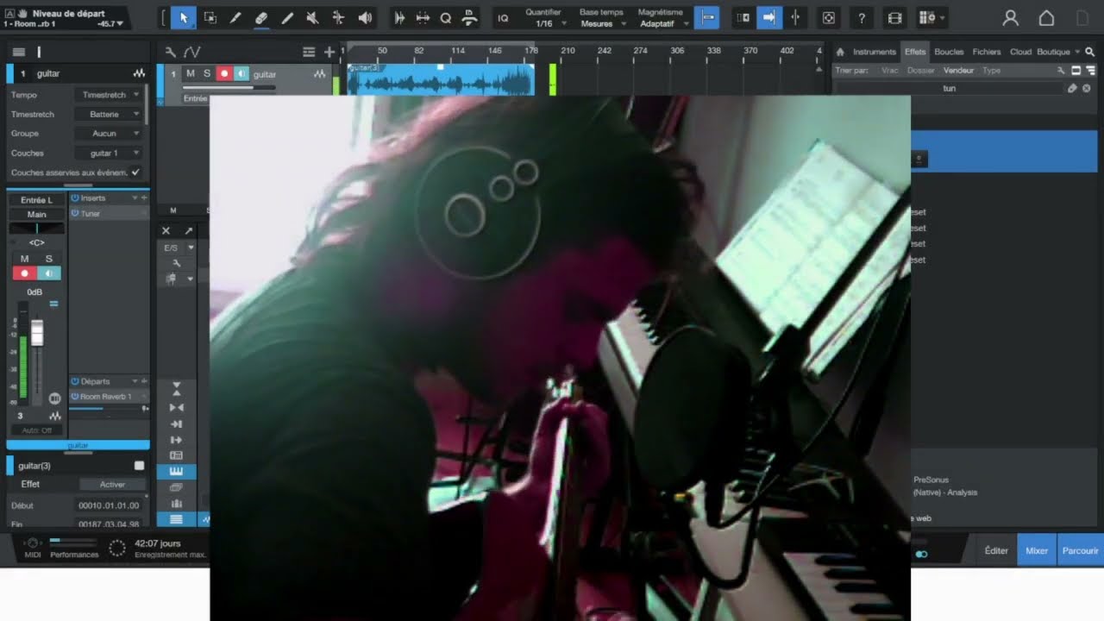This screenshot has height=621, width=1104.
Task: Toggle Inserts power button
Action: click(75, 198)
